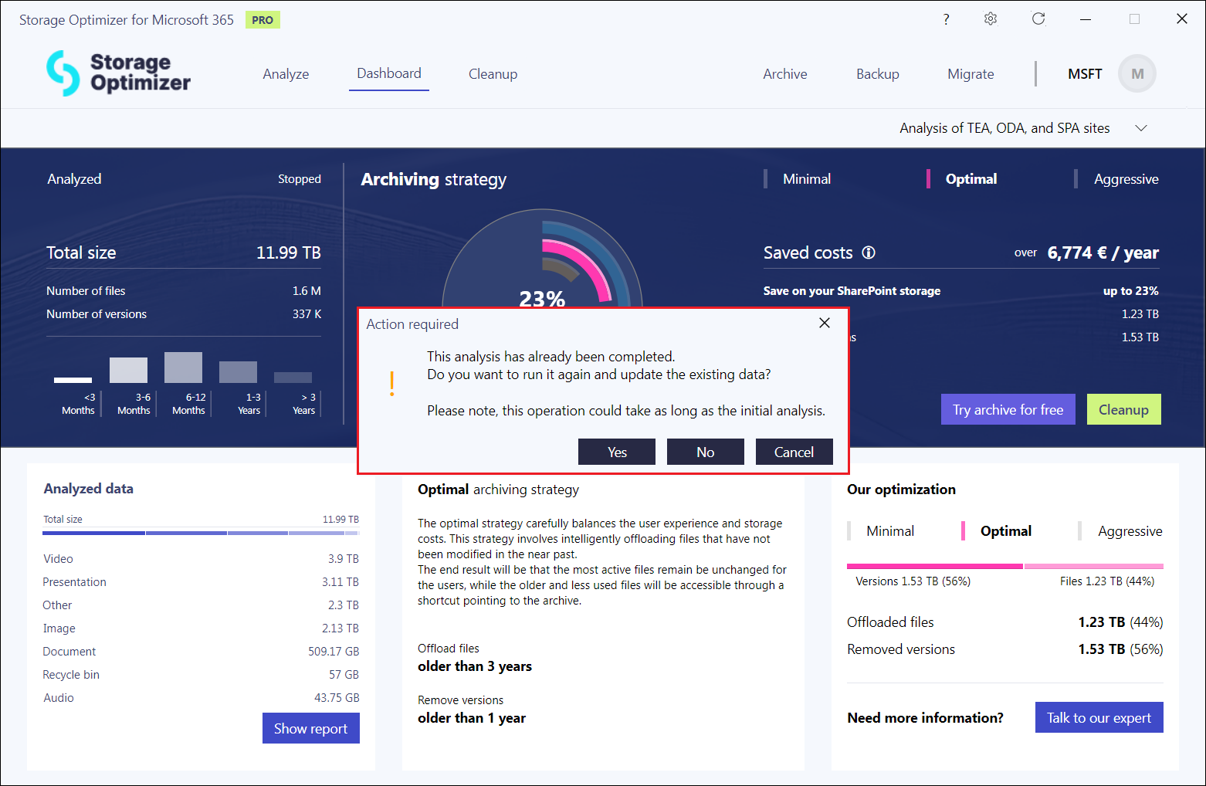1206x786 pixels.
Task: Select Minimal archiving strategy in header
Action: point(806,179)
